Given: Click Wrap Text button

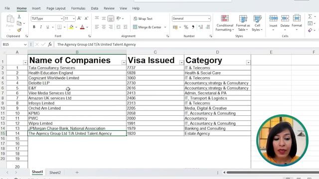Looking at the screenshot, I should click(143, 19).
